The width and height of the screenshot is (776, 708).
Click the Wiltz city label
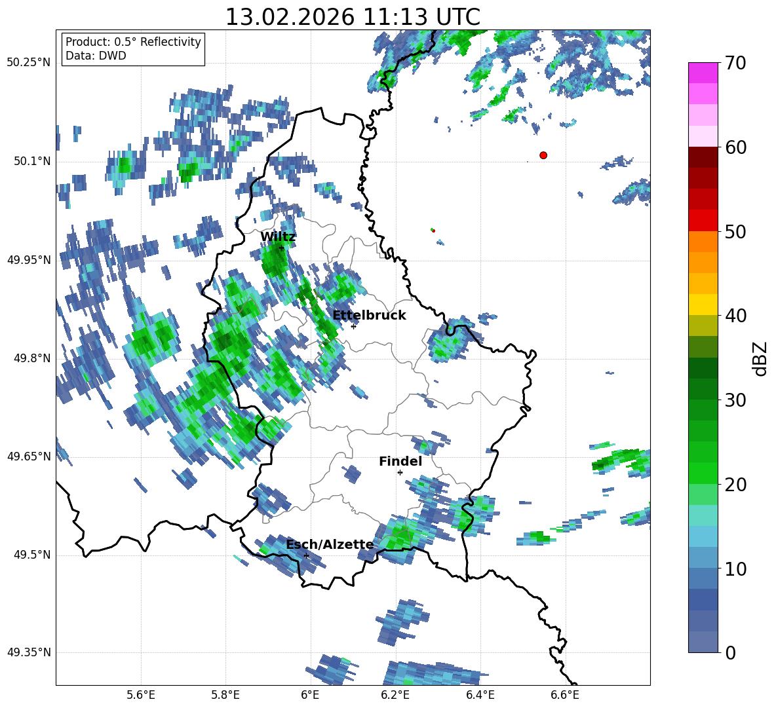click(x=278, y=237)
